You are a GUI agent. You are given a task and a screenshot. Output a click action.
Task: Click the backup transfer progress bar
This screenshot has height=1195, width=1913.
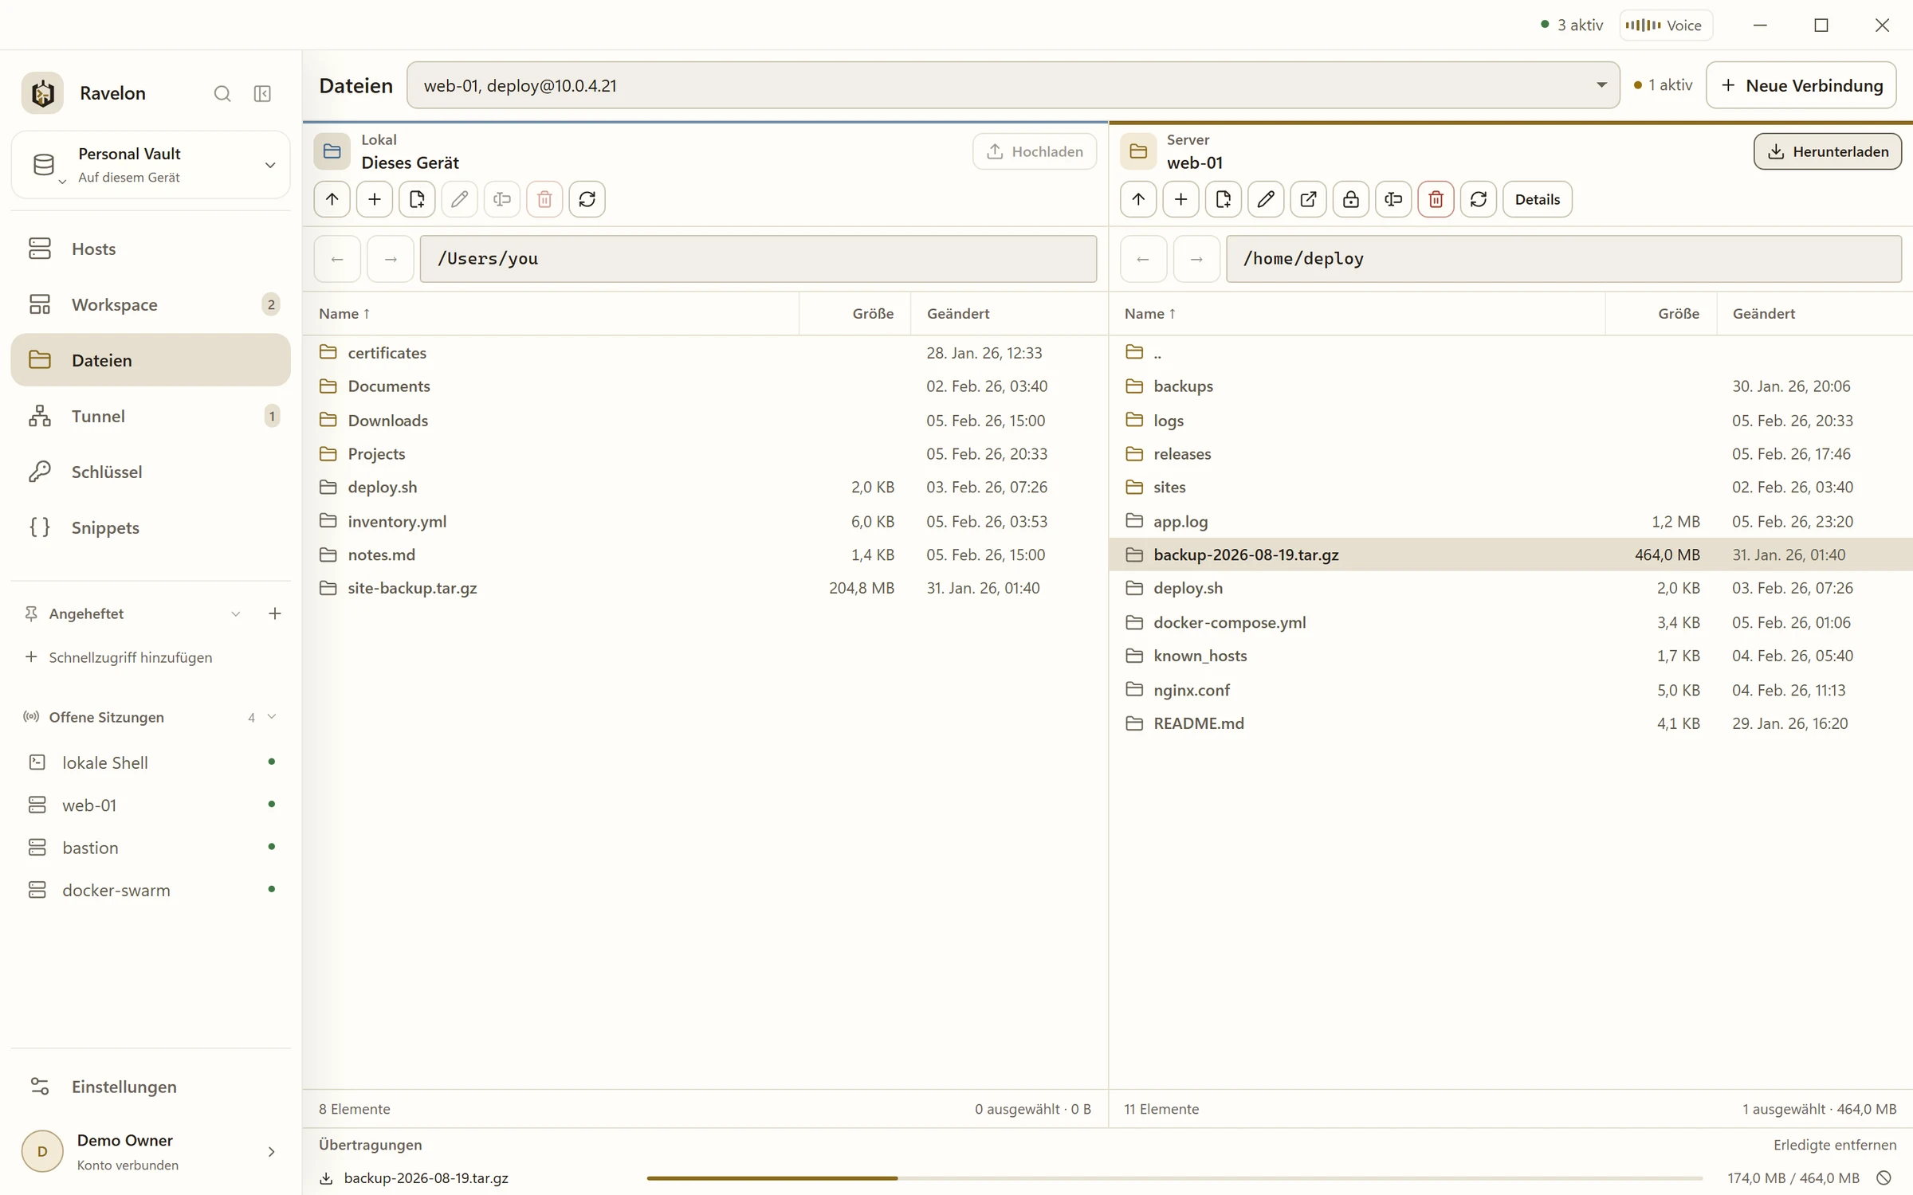(x=1175, y=1177)
